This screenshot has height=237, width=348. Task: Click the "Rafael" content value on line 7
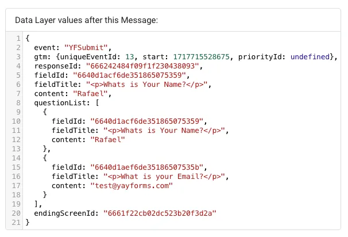click(x=90, y=93)
